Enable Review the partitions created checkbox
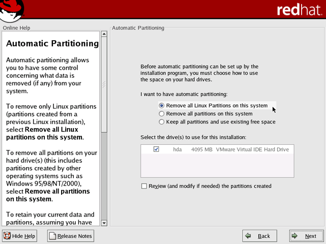Viewport: 326px width, 244px height. pyautogui.click(x=144, y=186)
